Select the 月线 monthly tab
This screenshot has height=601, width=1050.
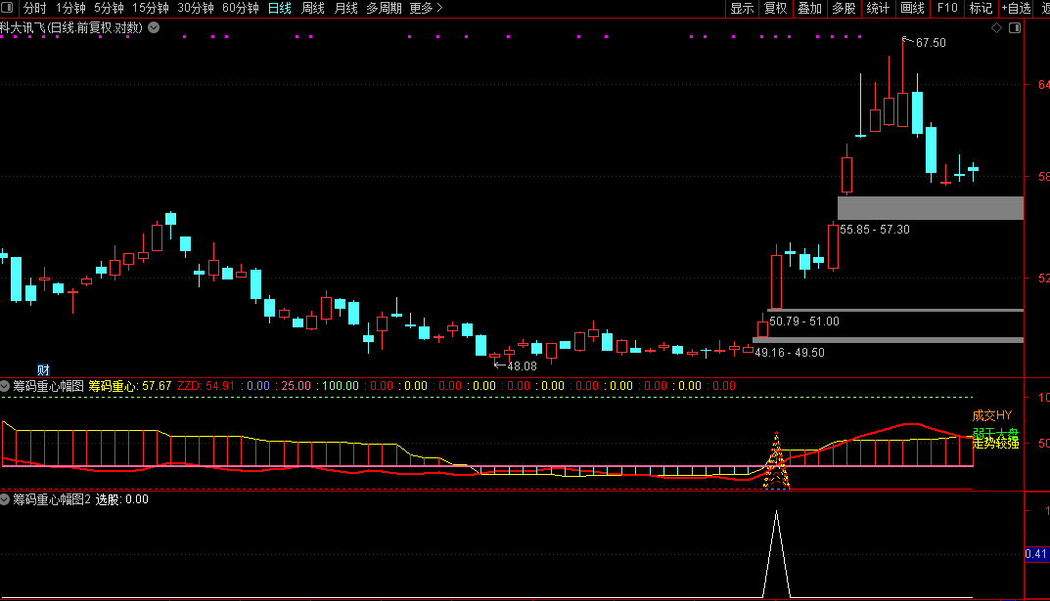[345, 8]
